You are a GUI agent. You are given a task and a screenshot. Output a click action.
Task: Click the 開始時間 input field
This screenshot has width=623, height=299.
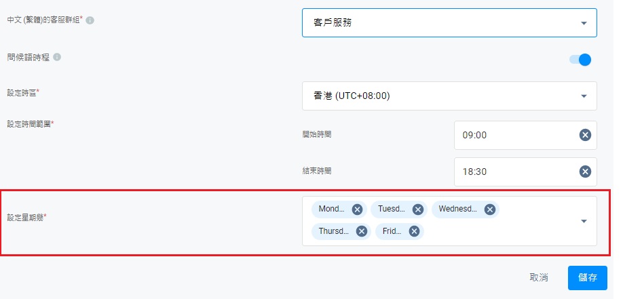(516, 135)
